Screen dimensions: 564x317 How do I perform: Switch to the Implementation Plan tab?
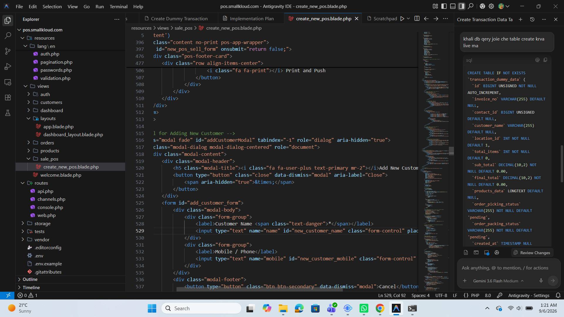(x=251, y=18)
